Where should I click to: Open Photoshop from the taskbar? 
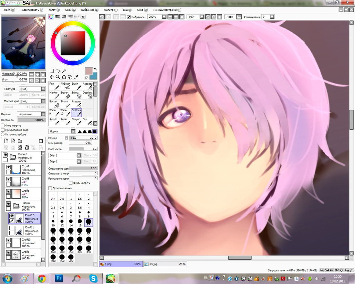(x=59, y=278)
